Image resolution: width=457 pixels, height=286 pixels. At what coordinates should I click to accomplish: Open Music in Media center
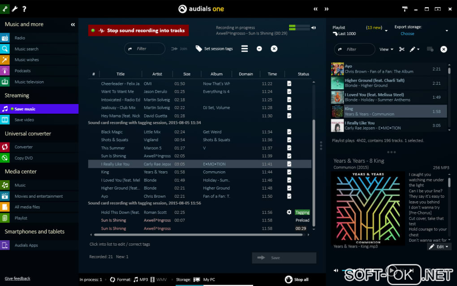point(20,185)
